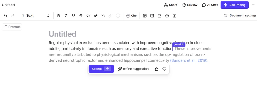Click the Untitled document name at top-left
The image size is (257, 101).
click(x=8, y=5)
